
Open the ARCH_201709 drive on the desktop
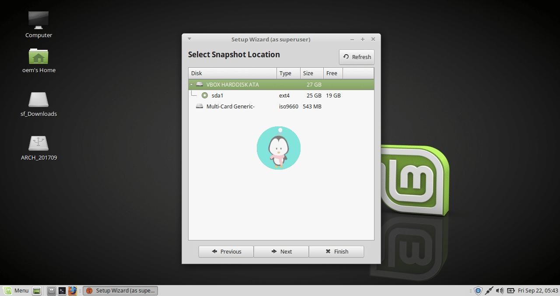click(38, 143)
